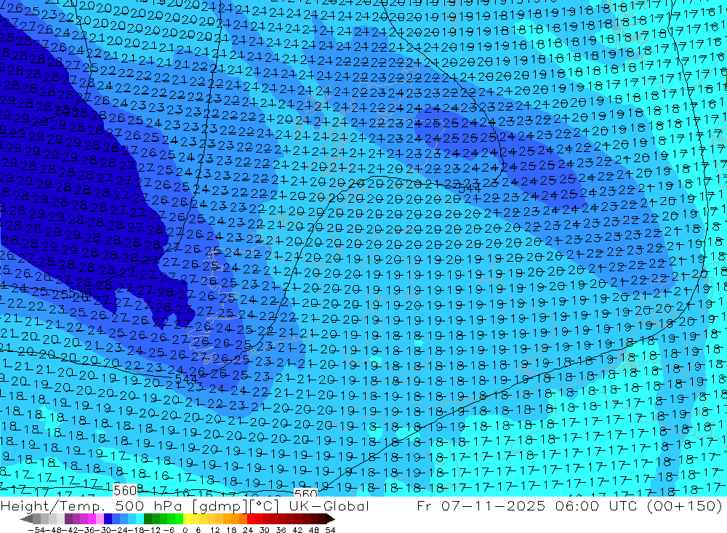Click the left gray arrow end of color scale
The image size is (727, 533).
[26, 519]
